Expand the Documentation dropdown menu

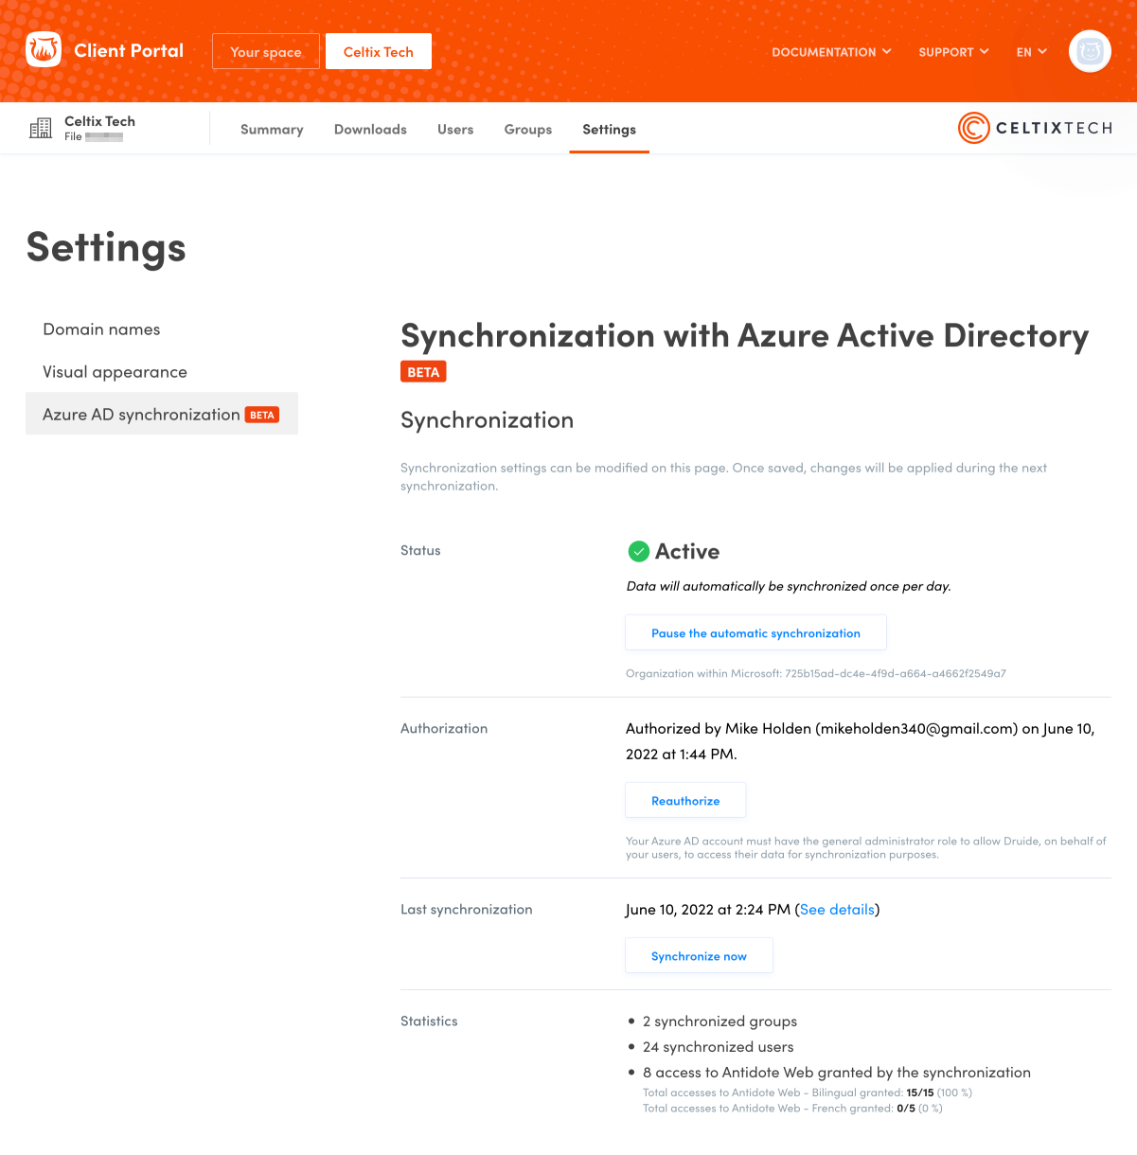[x=831, y=52]
